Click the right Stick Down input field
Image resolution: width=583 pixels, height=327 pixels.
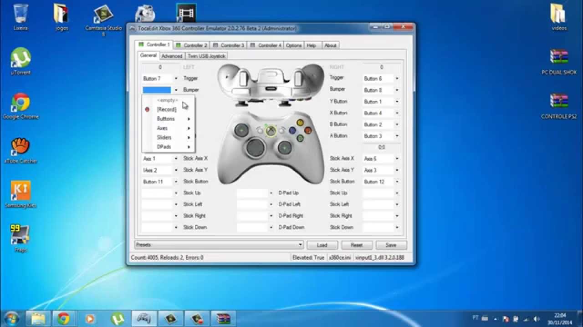tap(378, 227)
